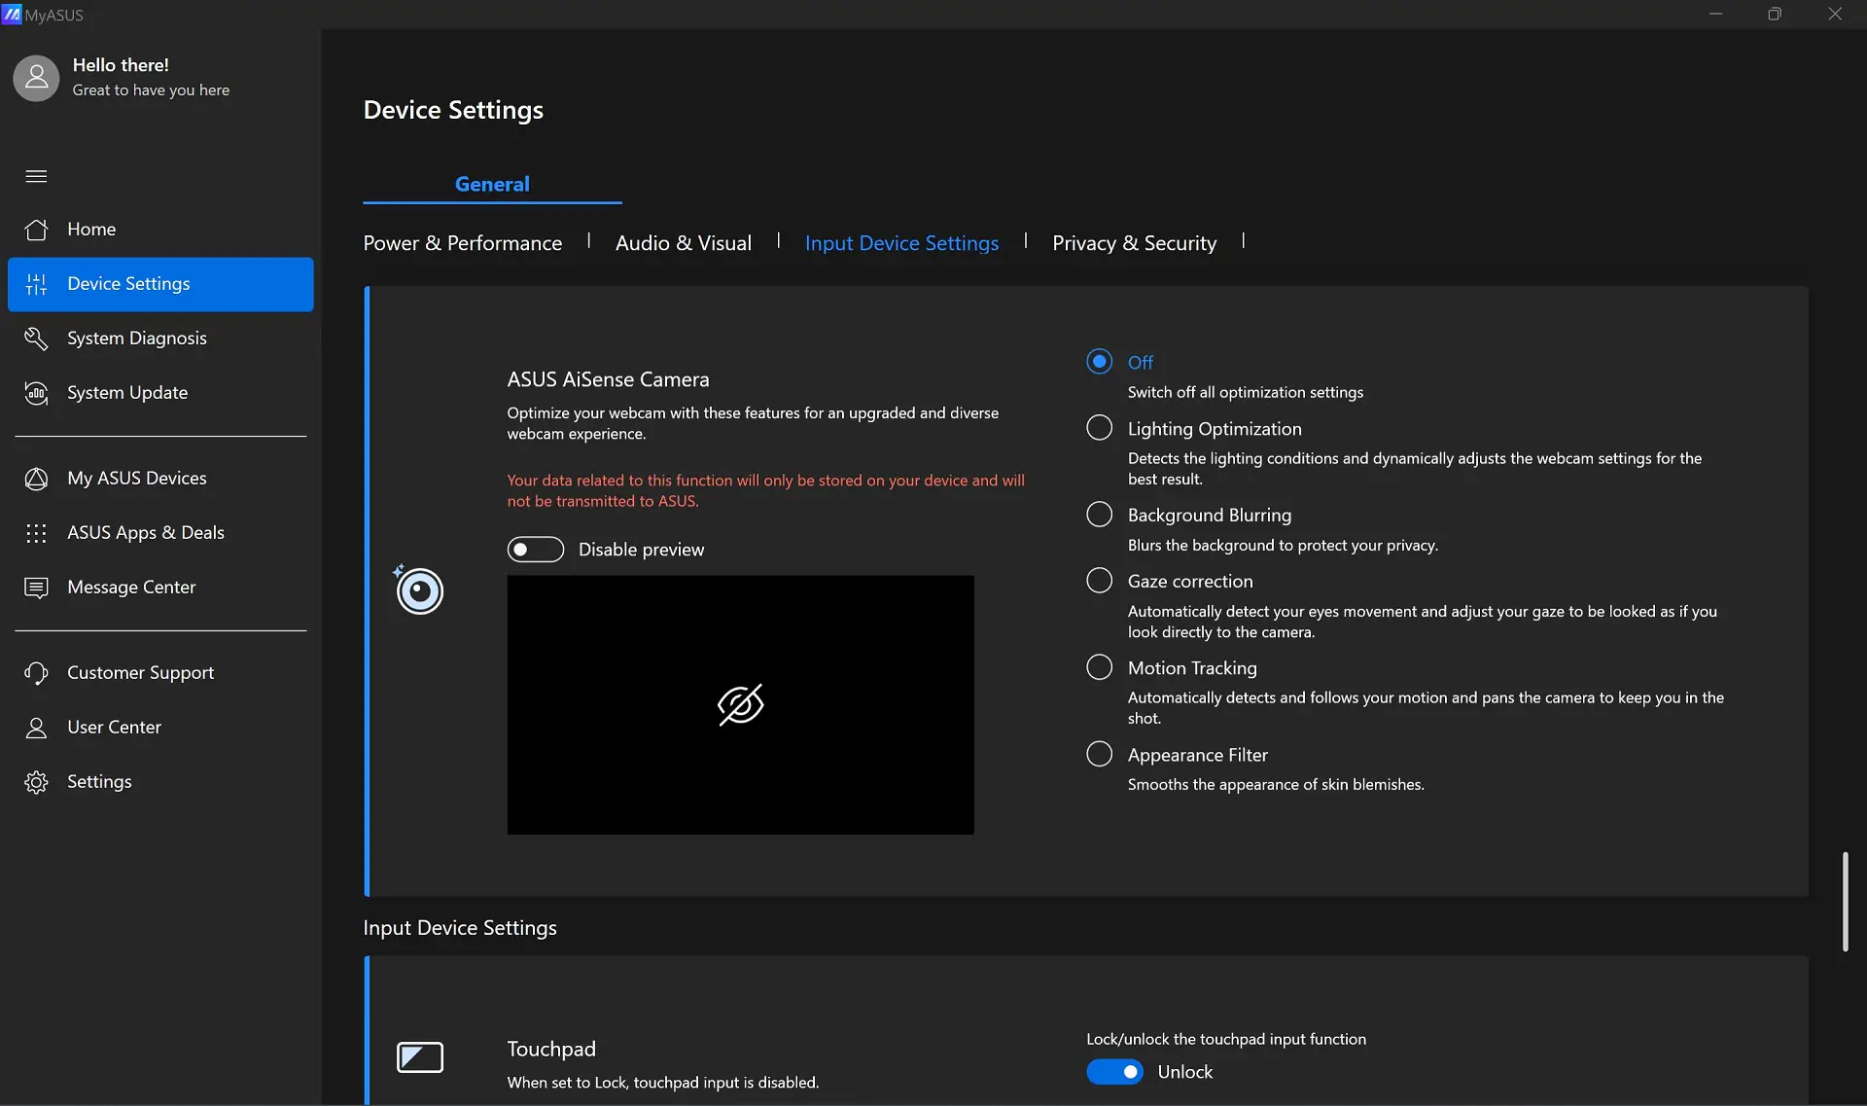Click the User Center person icon
Screen dimensions: 1867x1106
[36, 728]
